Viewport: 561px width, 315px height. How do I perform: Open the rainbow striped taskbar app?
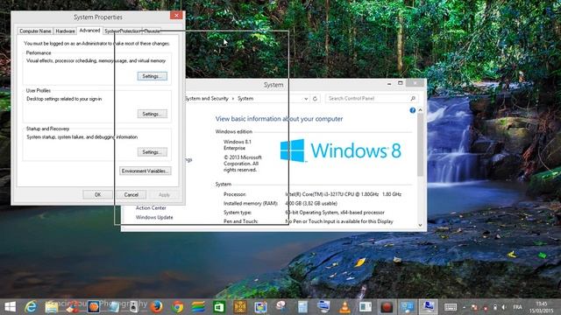[x=198, y=307]
